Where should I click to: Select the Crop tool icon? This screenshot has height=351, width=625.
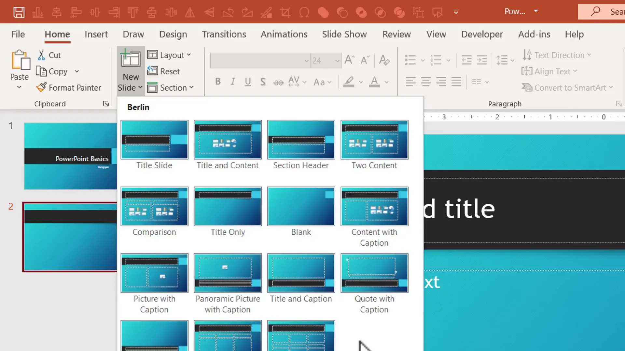tap(285, 12)
